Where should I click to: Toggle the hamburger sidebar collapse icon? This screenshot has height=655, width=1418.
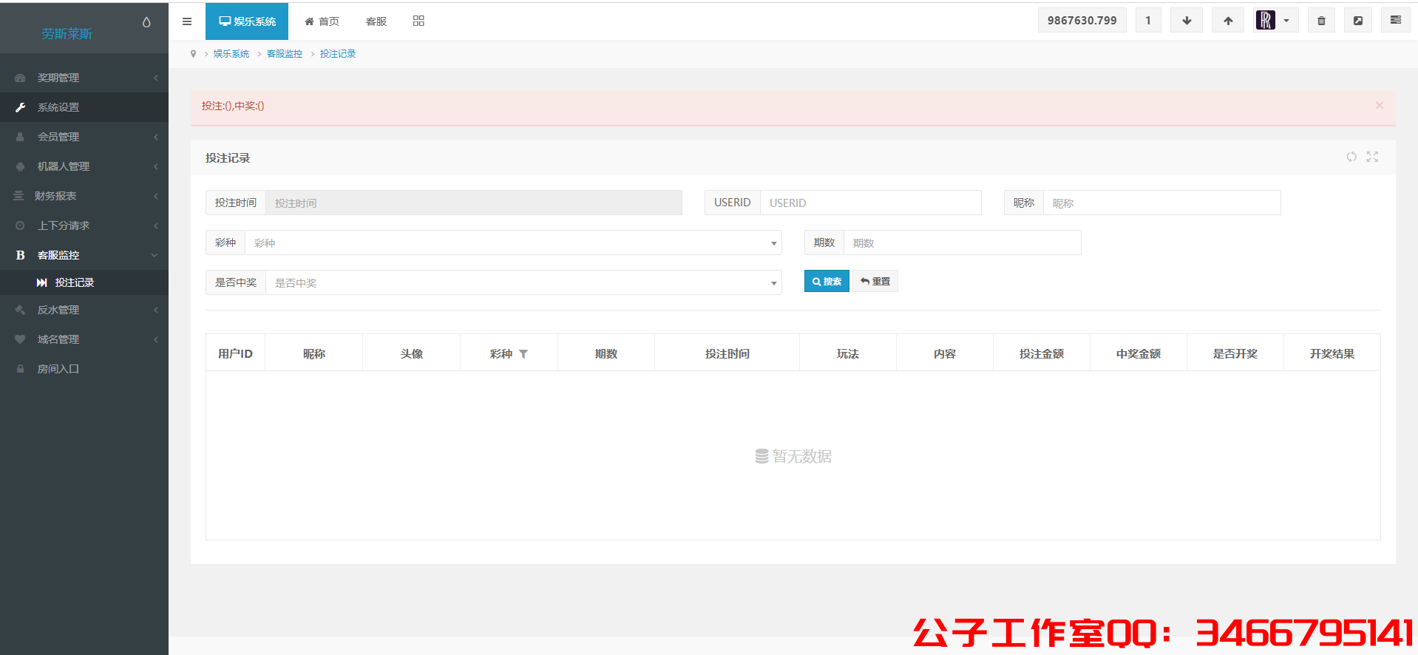(x=187, y=21)
